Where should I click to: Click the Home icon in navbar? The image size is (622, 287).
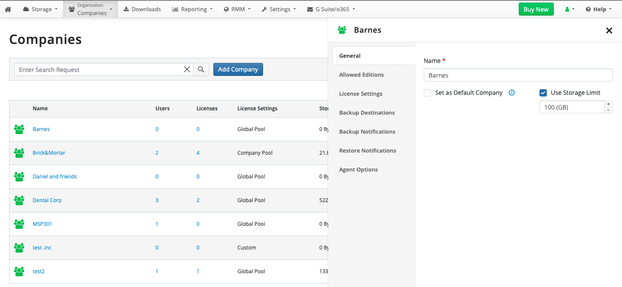tap(8, 9)
